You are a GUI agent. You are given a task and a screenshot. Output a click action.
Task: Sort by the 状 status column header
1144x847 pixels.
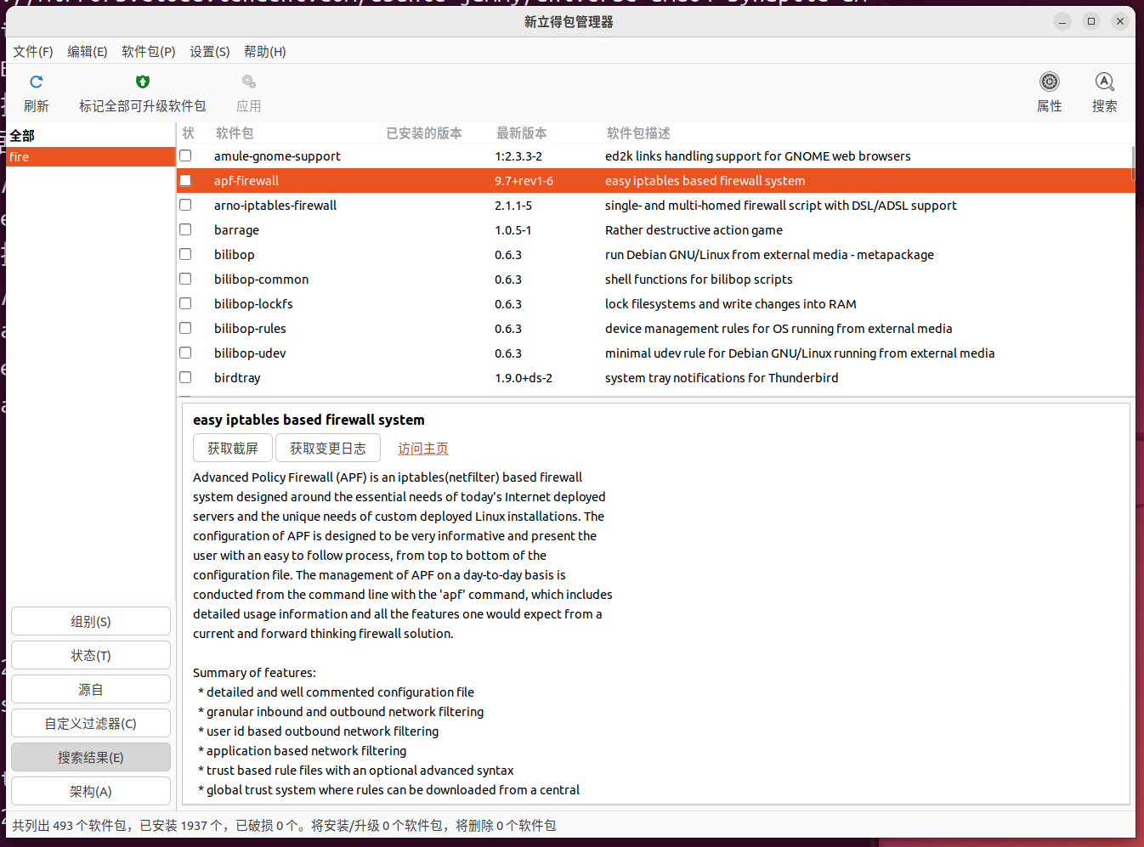189,133
